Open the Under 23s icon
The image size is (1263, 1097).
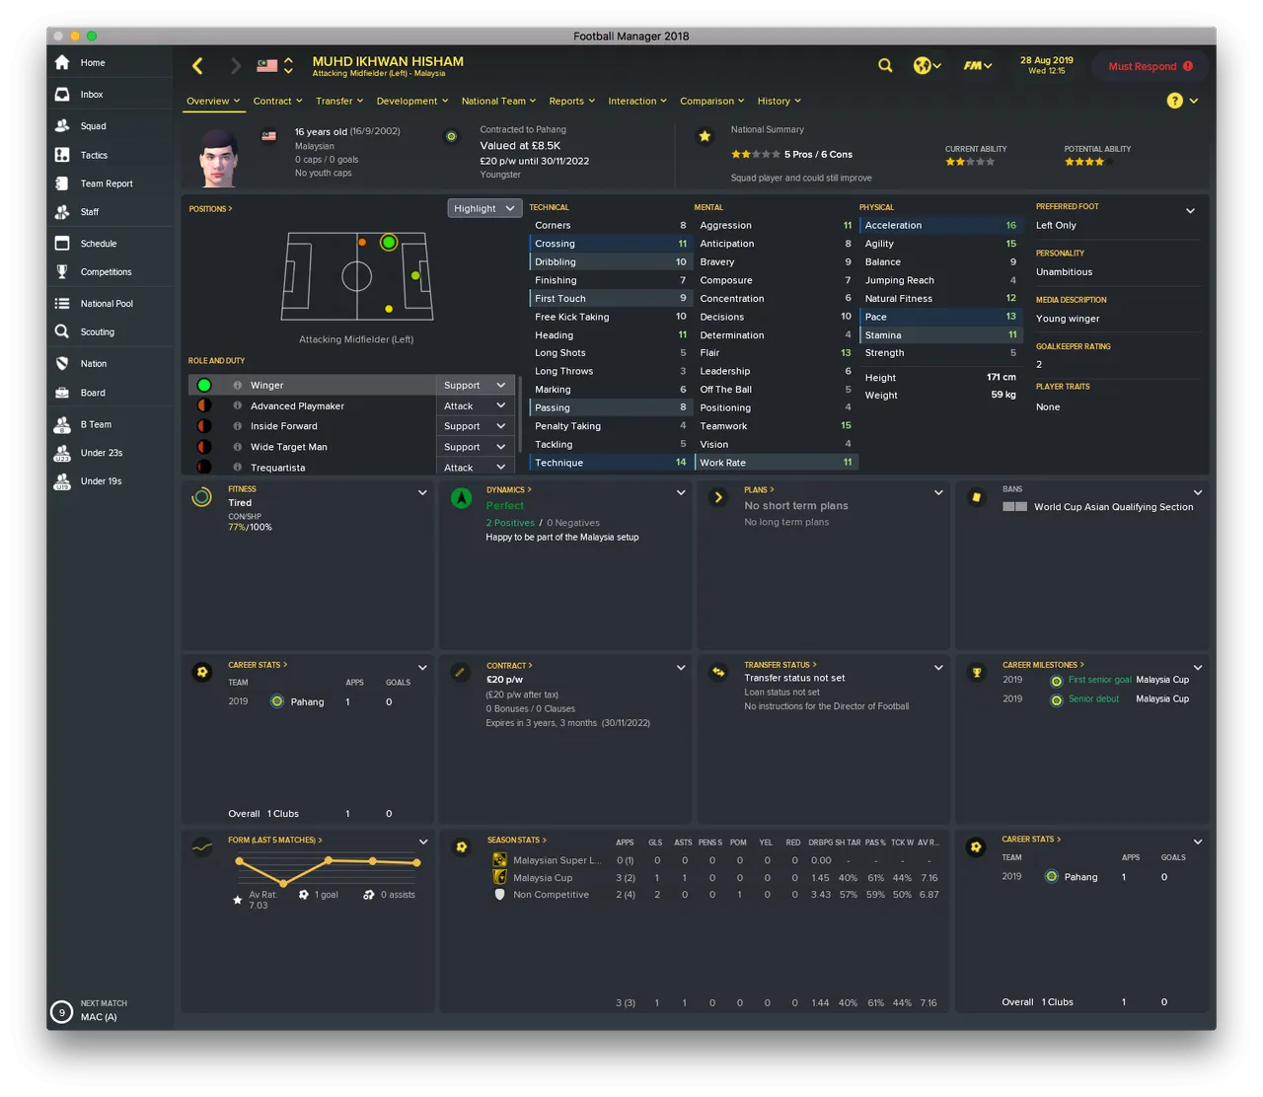pos(62,453)
